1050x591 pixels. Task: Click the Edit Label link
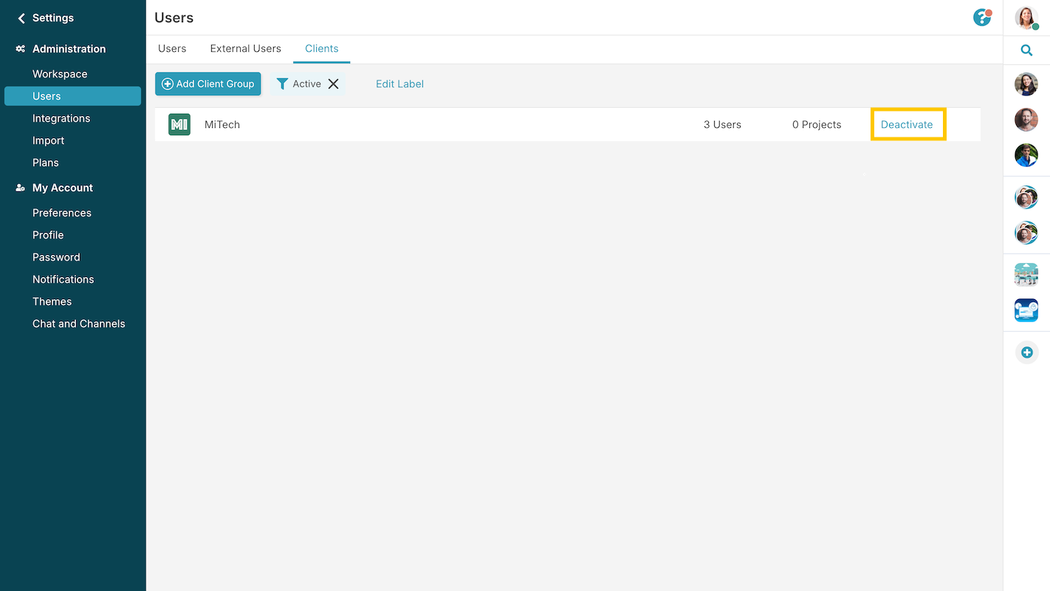[x=399, y=83]
